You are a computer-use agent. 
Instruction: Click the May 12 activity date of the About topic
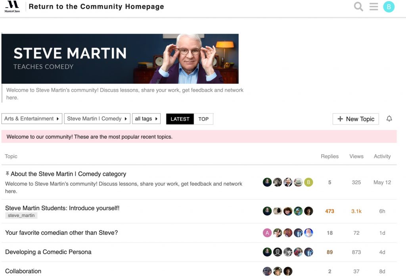tap(382, 182)
